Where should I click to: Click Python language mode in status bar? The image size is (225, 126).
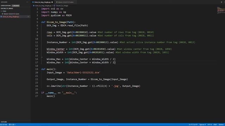tap(221, 125)
